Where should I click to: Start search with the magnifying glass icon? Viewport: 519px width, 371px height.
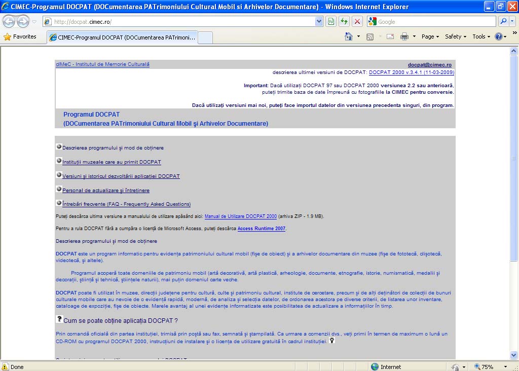(503, 21)
